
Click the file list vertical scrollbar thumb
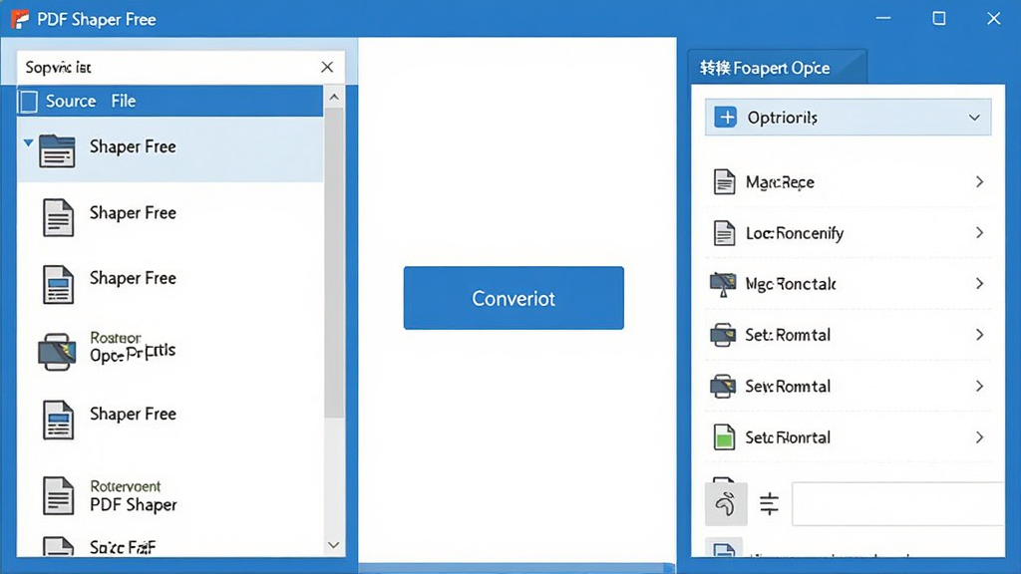pyautogui.click(x=334, y=263)
